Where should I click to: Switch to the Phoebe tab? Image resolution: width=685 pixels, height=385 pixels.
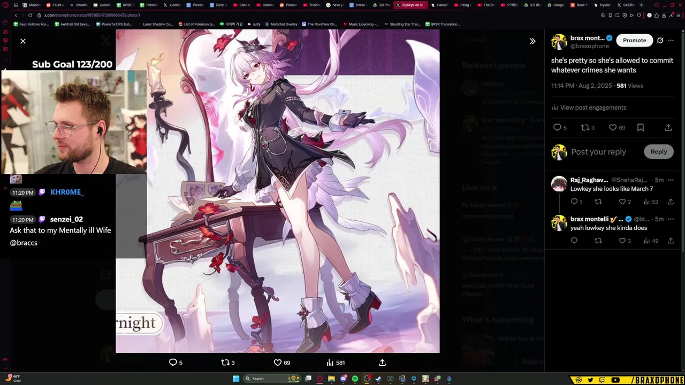(288, 5)
